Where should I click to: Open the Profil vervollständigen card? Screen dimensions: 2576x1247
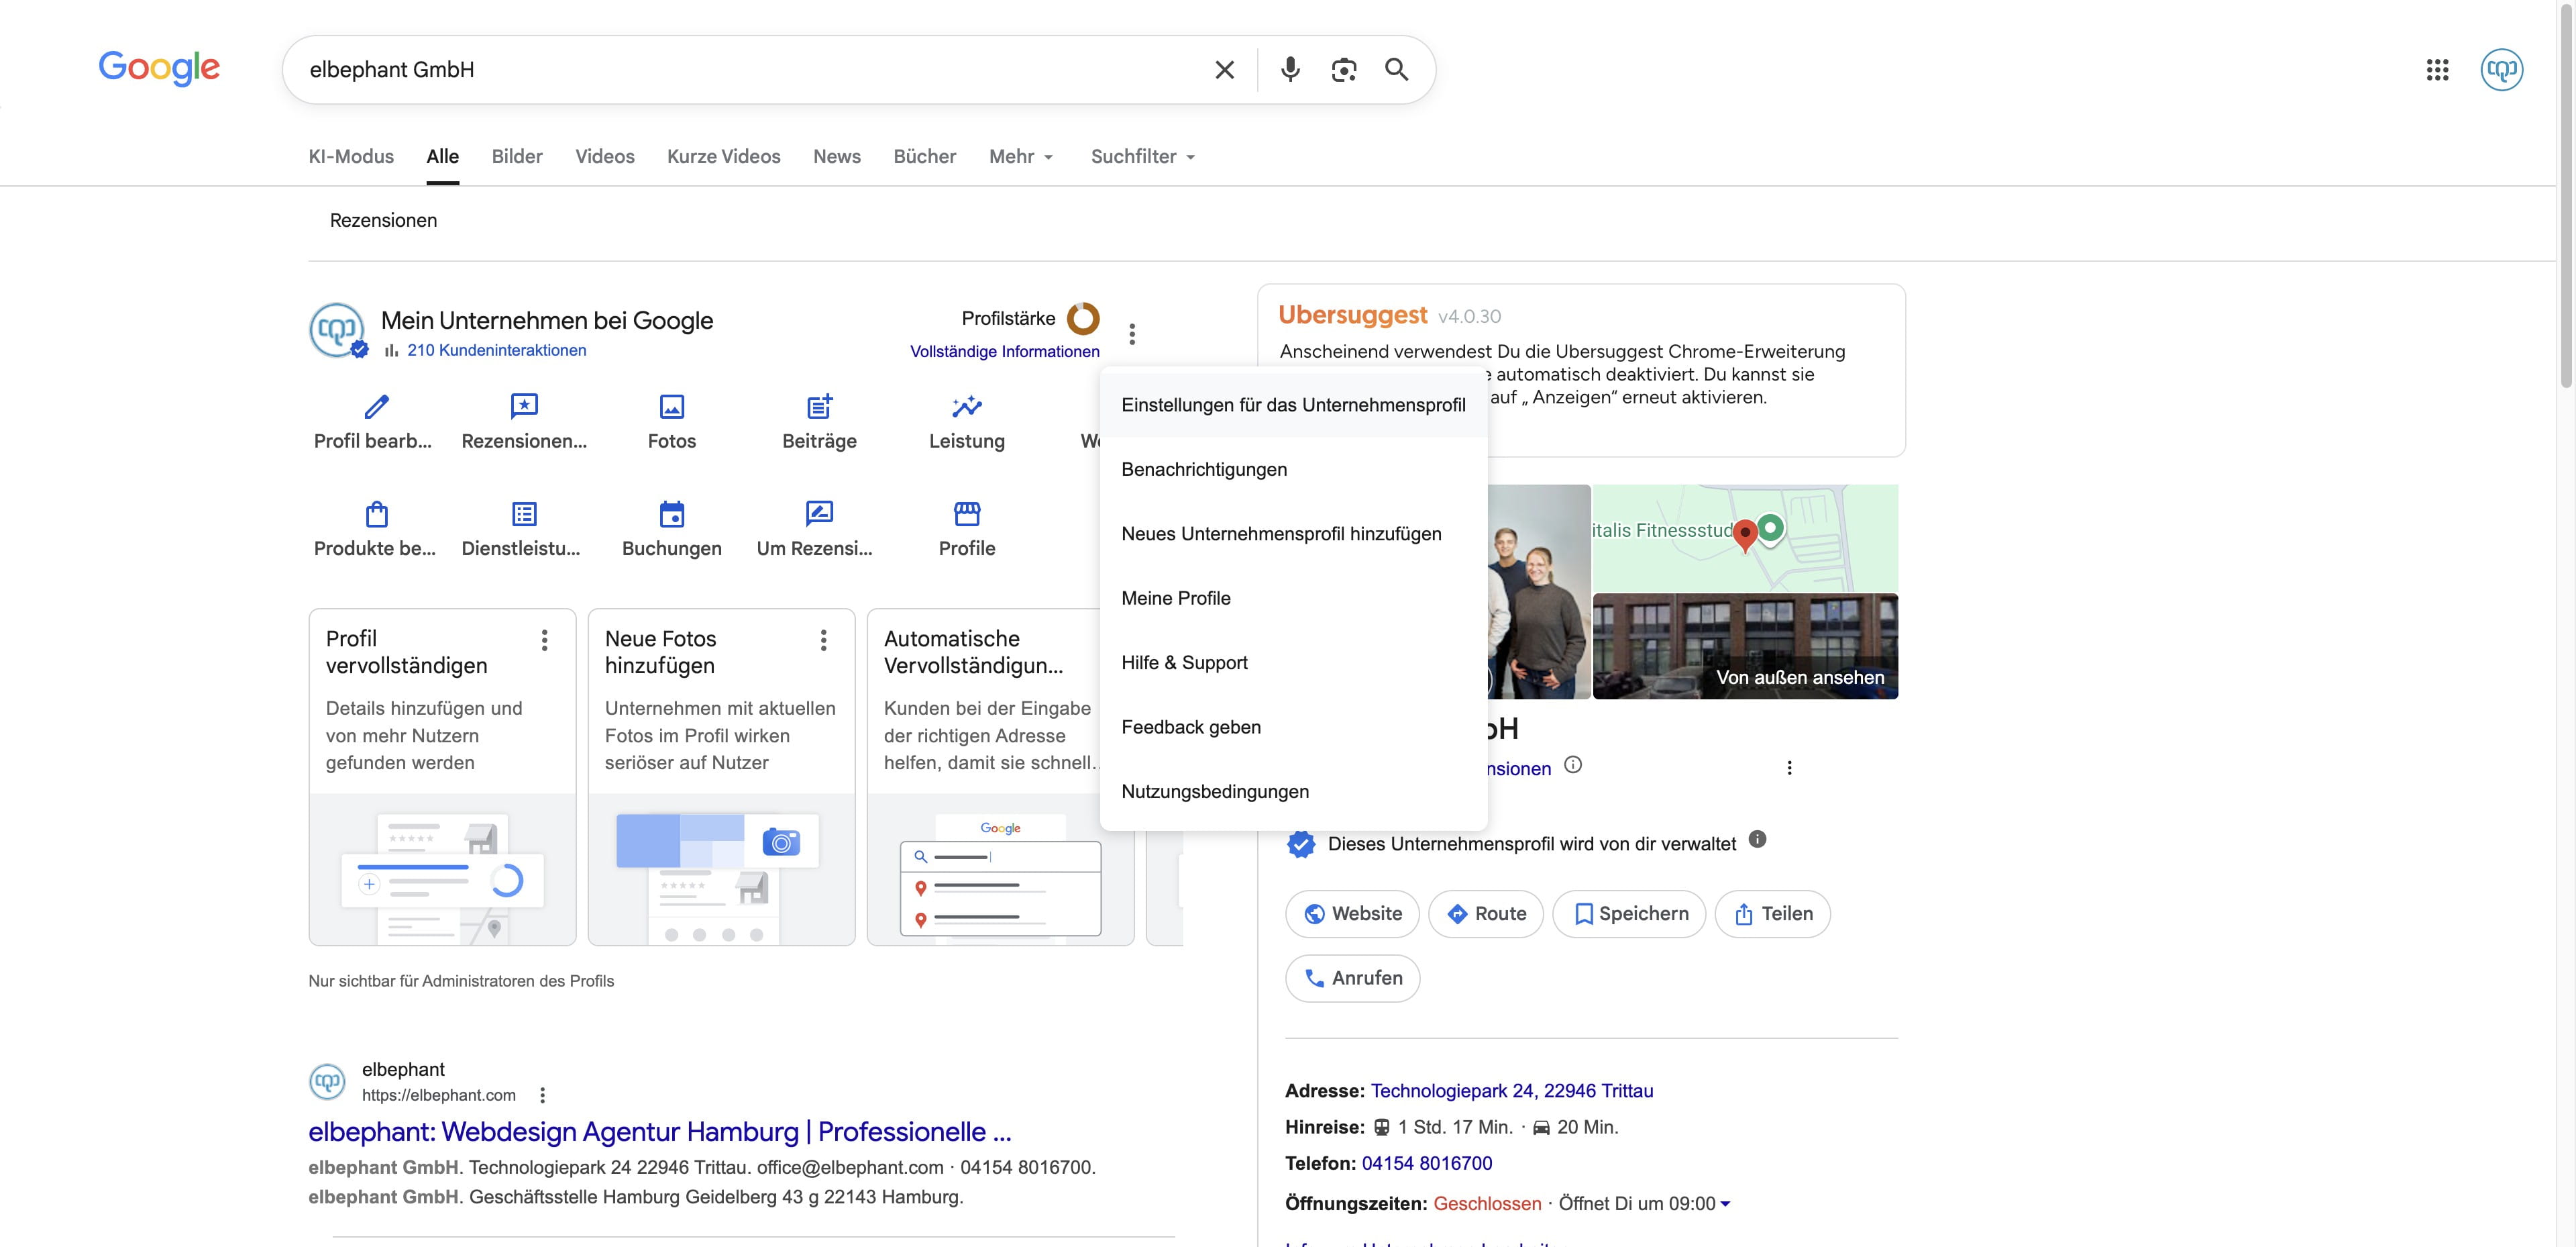(x=442, y=777)
